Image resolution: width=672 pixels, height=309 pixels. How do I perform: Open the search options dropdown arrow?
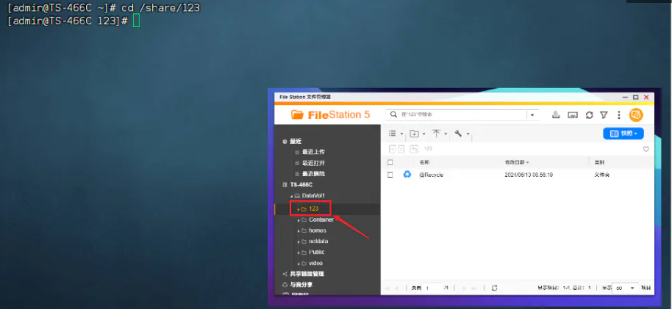[532, 115]
